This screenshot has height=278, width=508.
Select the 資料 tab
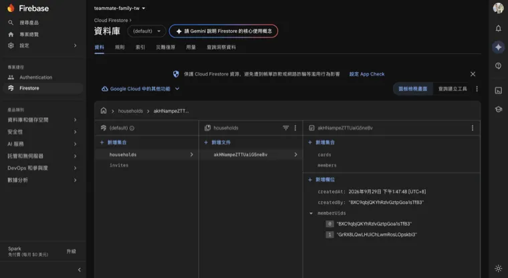coord(99,47)
